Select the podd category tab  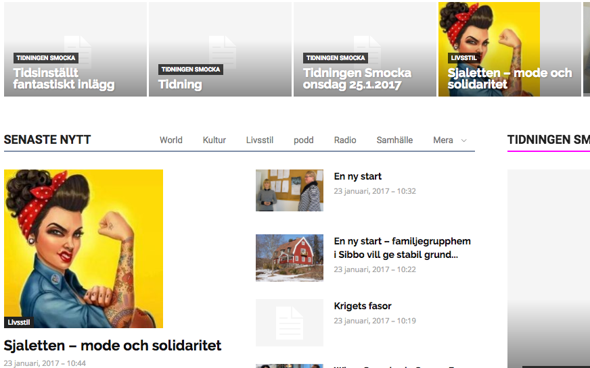pyautogui.click(x=304, y=140)
